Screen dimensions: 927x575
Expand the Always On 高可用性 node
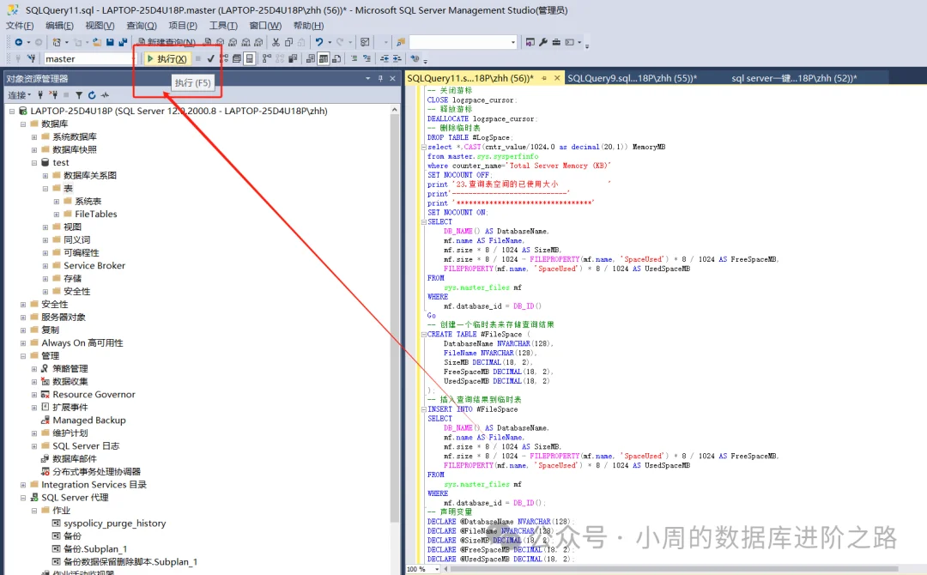click(x=23, y=343)
